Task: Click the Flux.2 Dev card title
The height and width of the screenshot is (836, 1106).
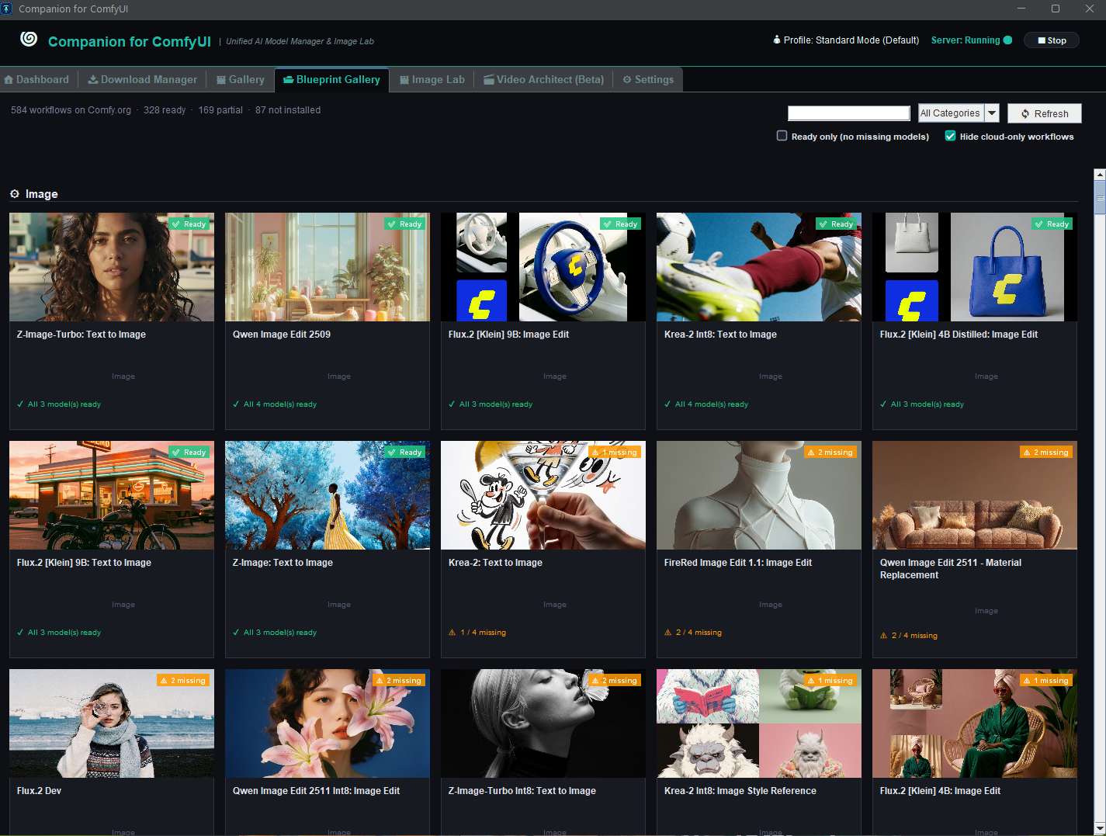Action: point(39,791)
